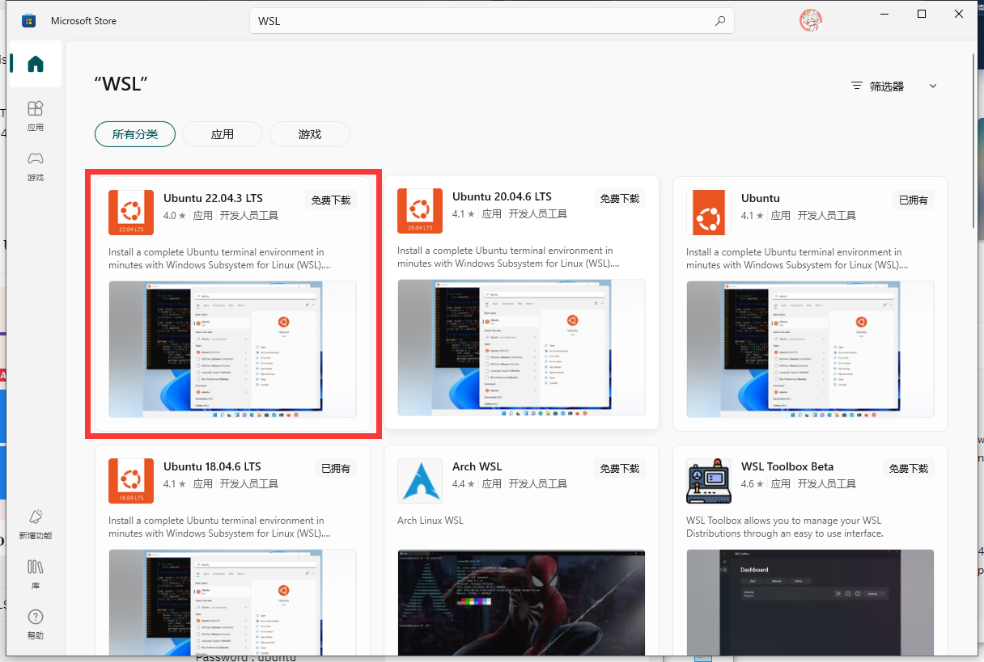Click the vertical scrollbar of results
The image size is (984, 662).
[x=973, y=141]
